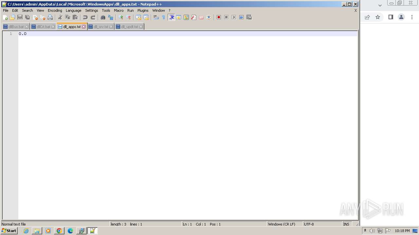Toggle synchronize vertical scrolling icon
The image size is (419, 235).
(x=138, y=17)
